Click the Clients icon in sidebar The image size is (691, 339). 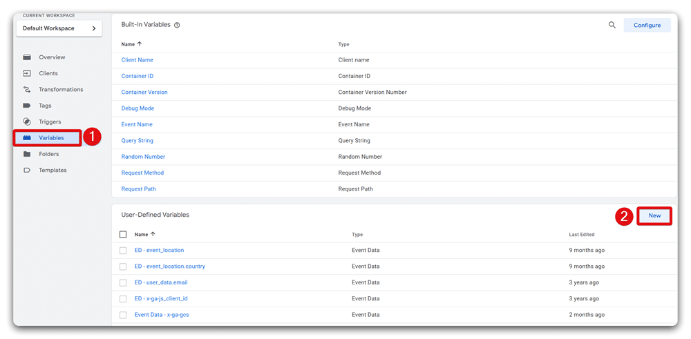(27, 73)
